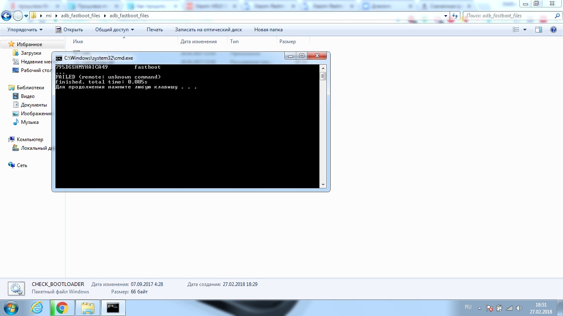The image size is (563, 316).
Task: Open Chrome from the taskbar
Action: click(x=62, y=308)
